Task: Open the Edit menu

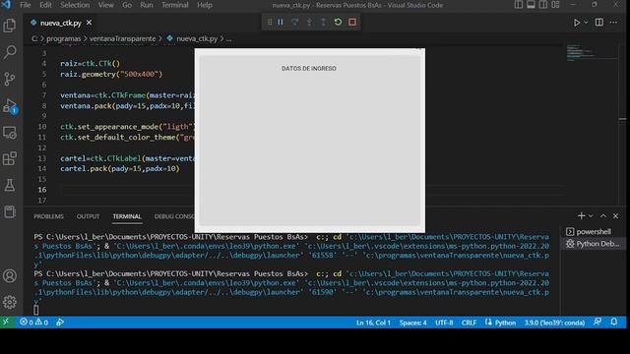Action: 45,5
